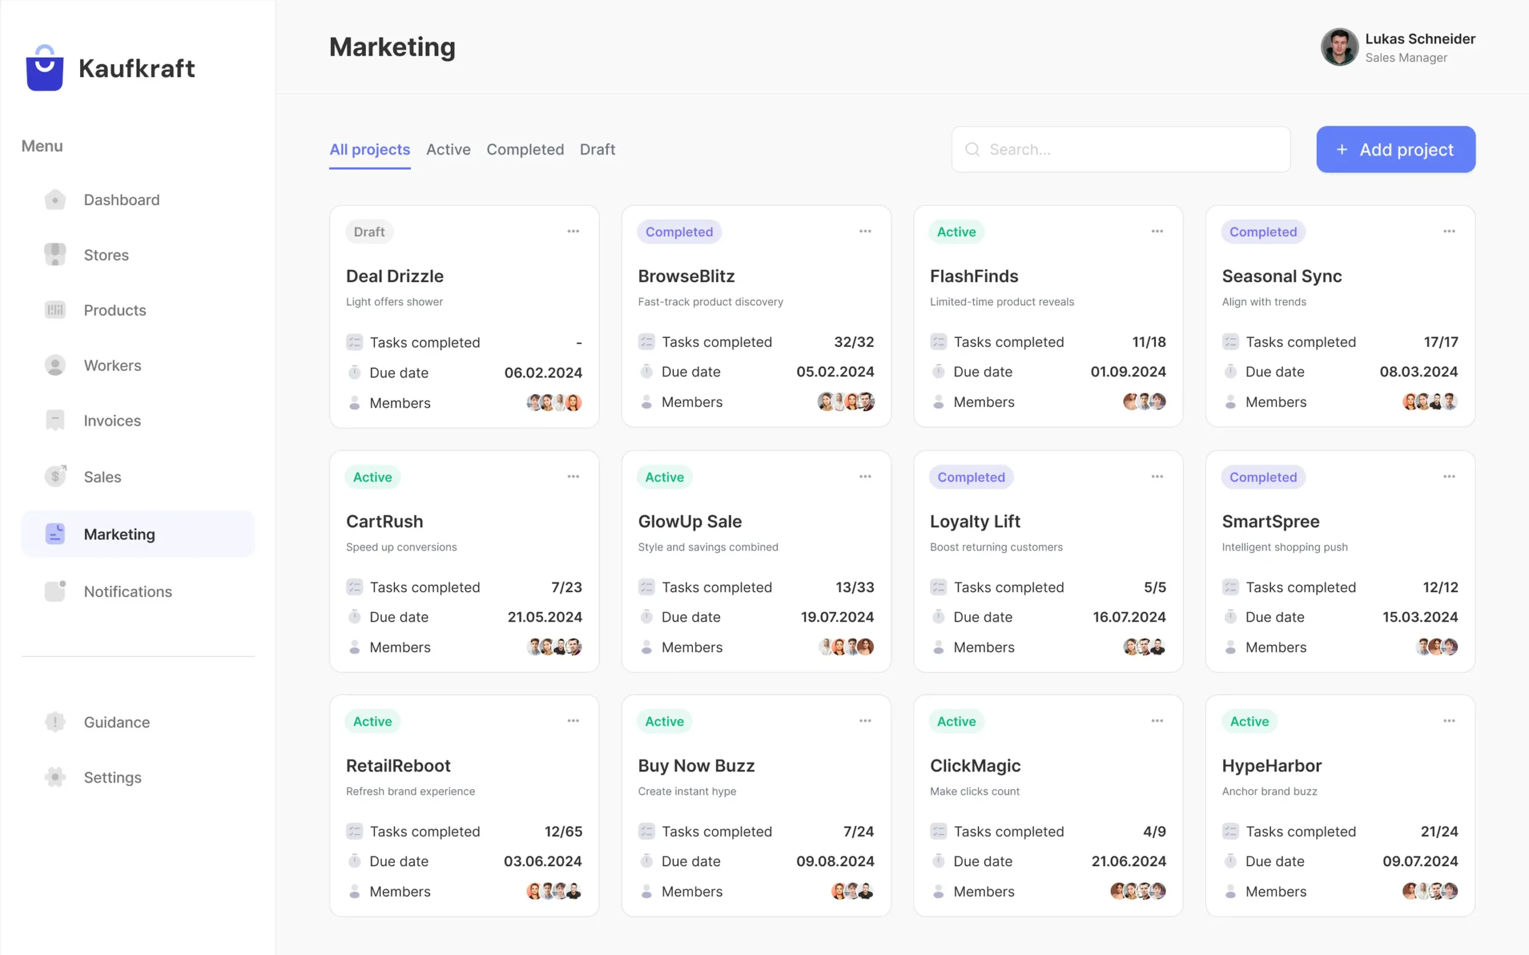Switch to the Active projects tab
This screenshot has height=955, width=1529.
click(448, 150)
